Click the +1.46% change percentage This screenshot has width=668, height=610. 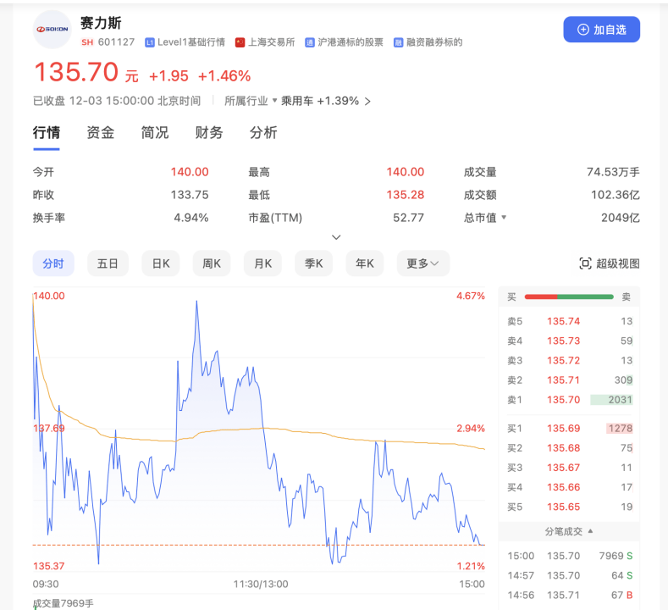pyautogui.click(x=224, y=76)
